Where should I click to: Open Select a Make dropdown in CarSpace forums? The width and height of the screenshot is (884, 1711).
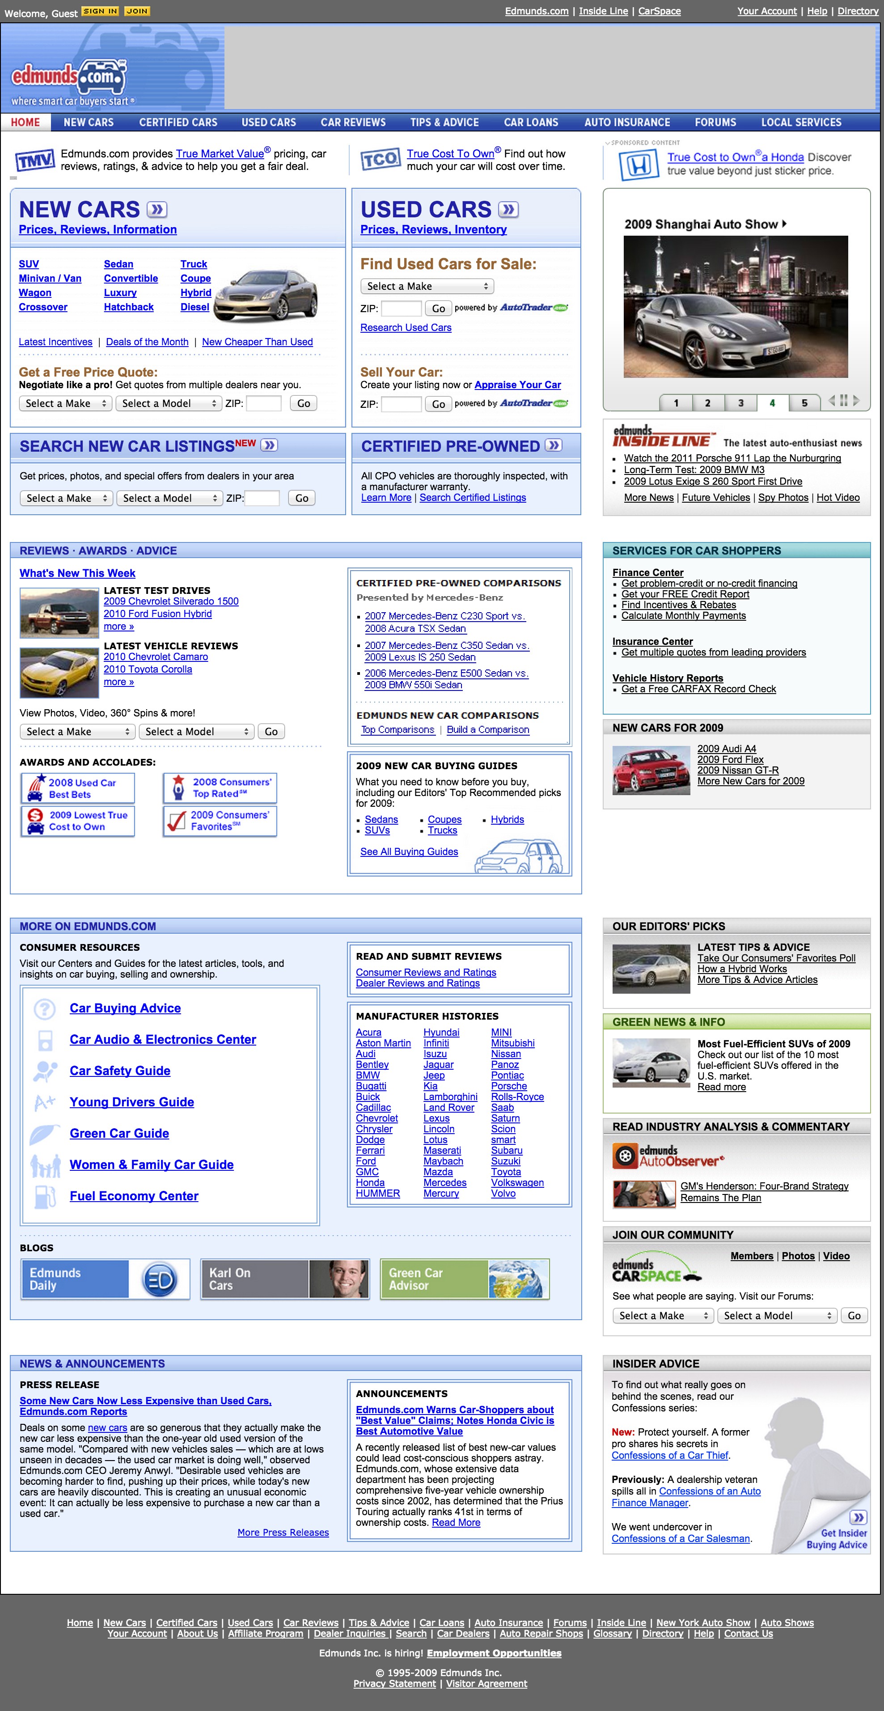(662, 1315)
